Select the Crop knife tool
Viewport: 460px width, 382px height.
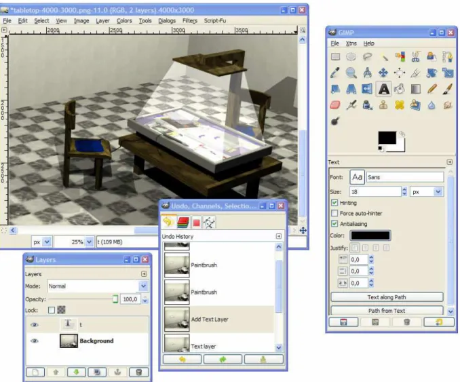415,73
